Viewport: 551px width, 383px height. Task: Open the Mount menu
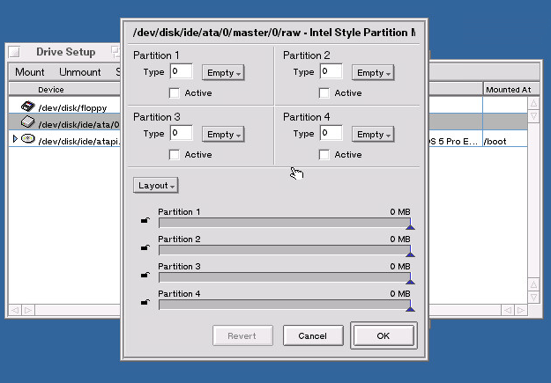coord(30,72)
